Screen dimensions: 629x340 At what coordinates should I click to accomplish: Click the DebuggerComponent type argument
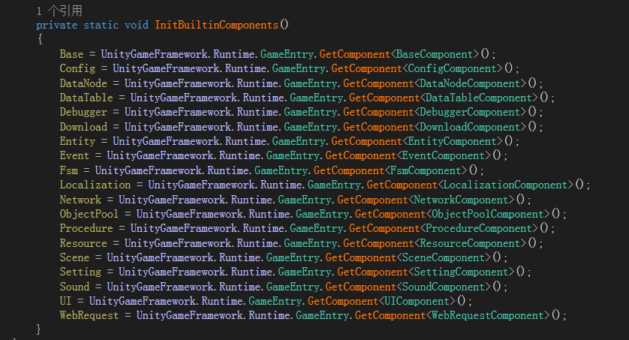point(470,113)
